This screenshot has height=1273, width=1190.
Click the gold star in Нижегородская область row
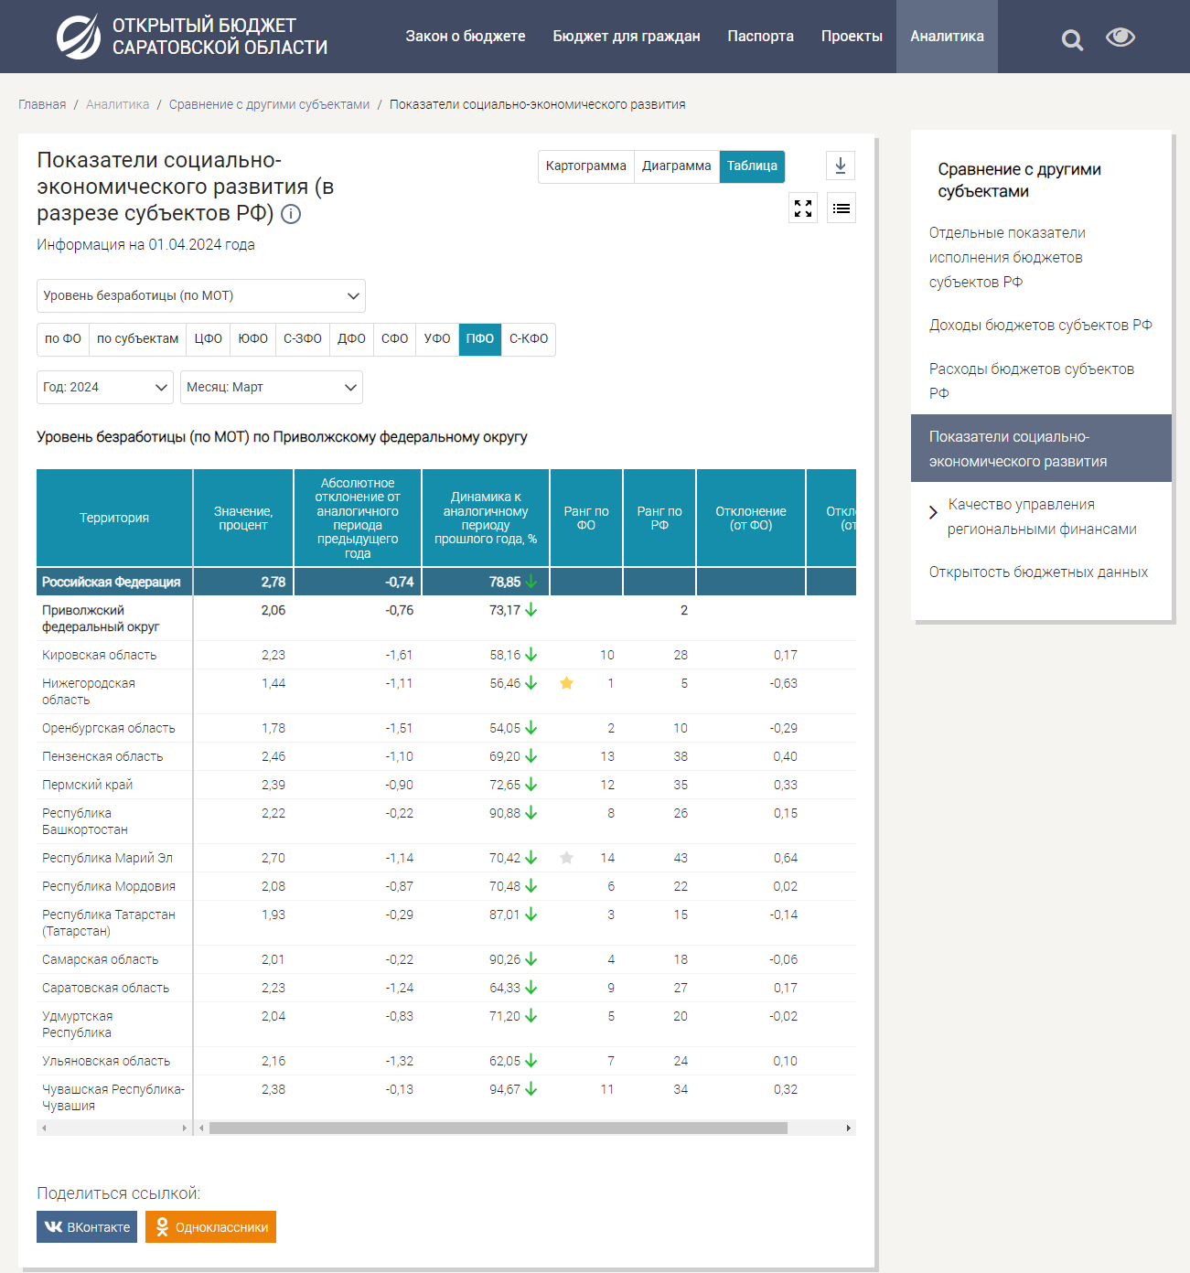567,683
